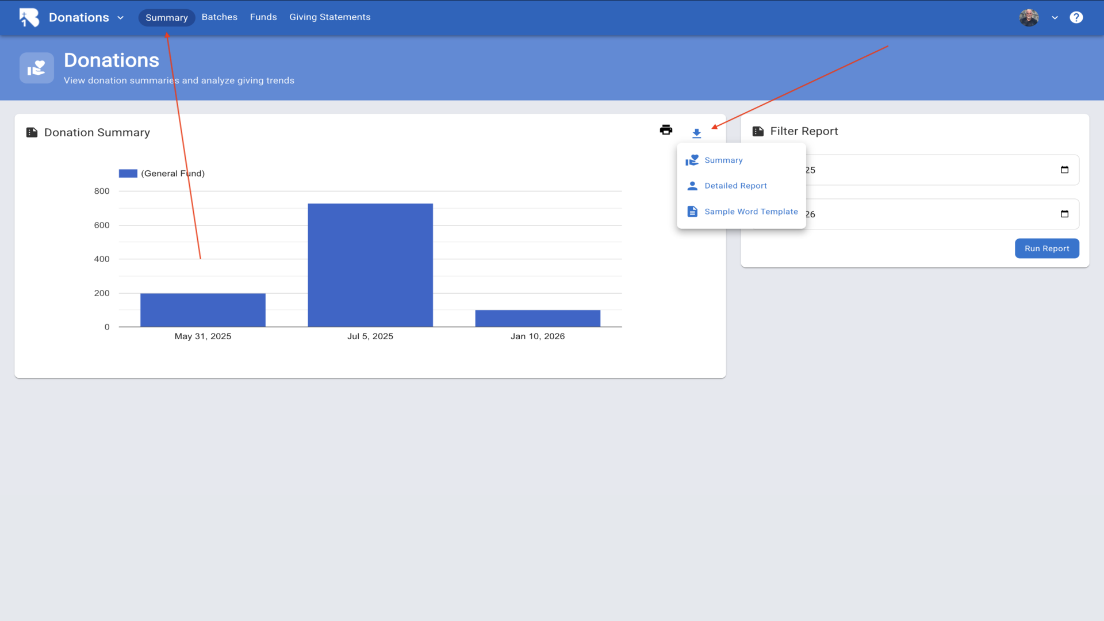
Task: Click the Donation Summary panel icon
Action: coord(32,132)
